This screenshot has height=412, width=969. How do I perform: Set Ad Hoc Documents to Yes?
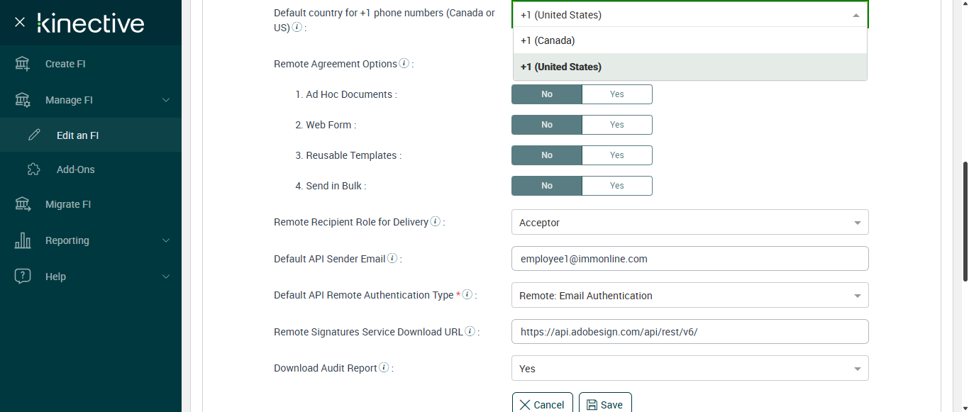616,94
